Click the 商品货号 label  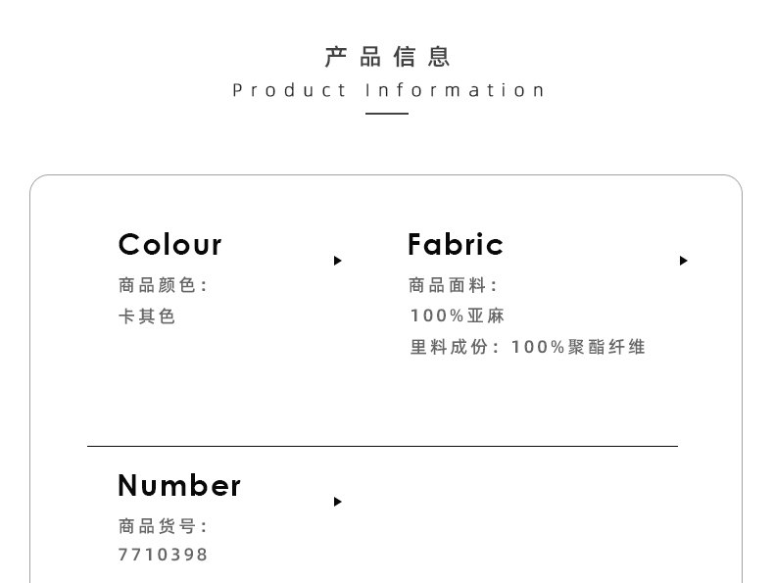tap(163, 526)
